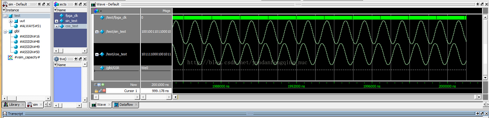The height and width of the screenshot is (118, 489).
Task: Click the sim panel header icon
Action: (5, 4)
